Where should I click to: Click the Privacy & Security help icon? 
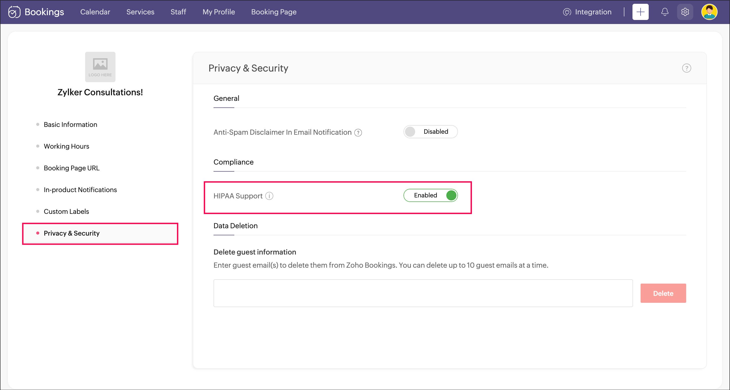[686, 68]
